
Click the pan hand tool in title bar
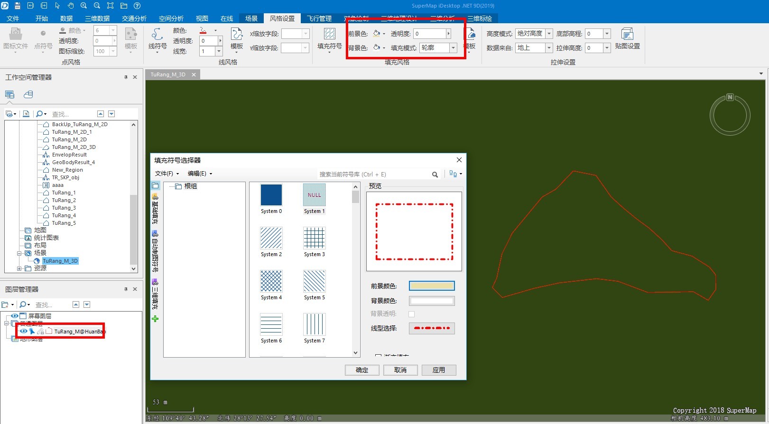[x=70, y=6]
